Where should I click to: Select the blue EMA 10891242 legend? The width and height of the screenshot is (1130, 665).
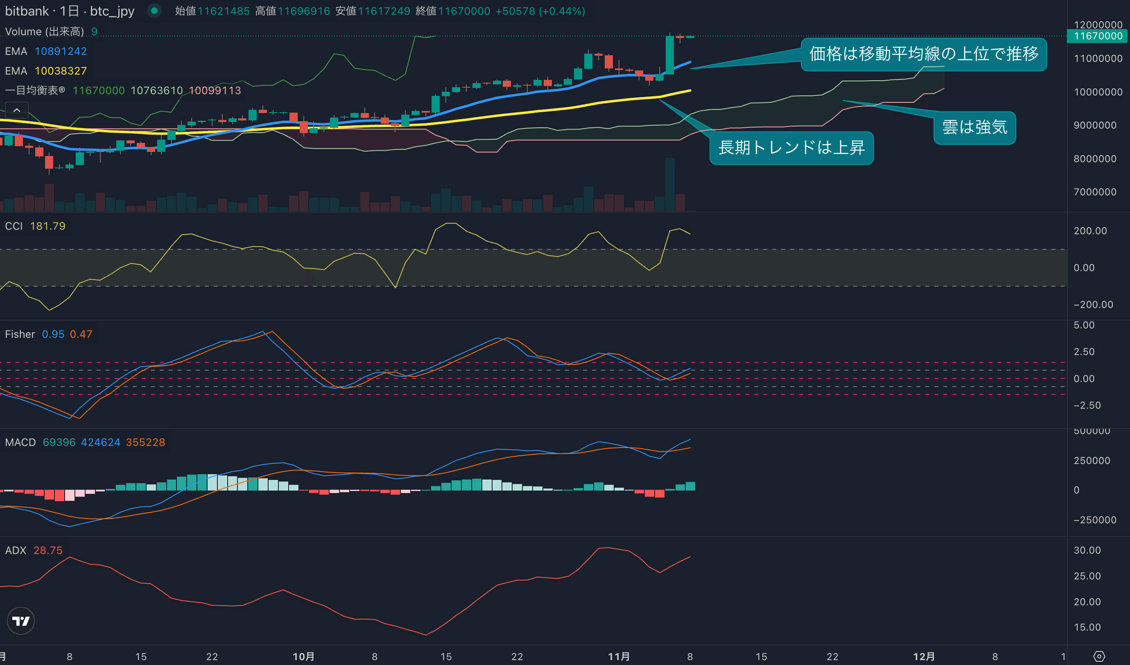point(46,51)
